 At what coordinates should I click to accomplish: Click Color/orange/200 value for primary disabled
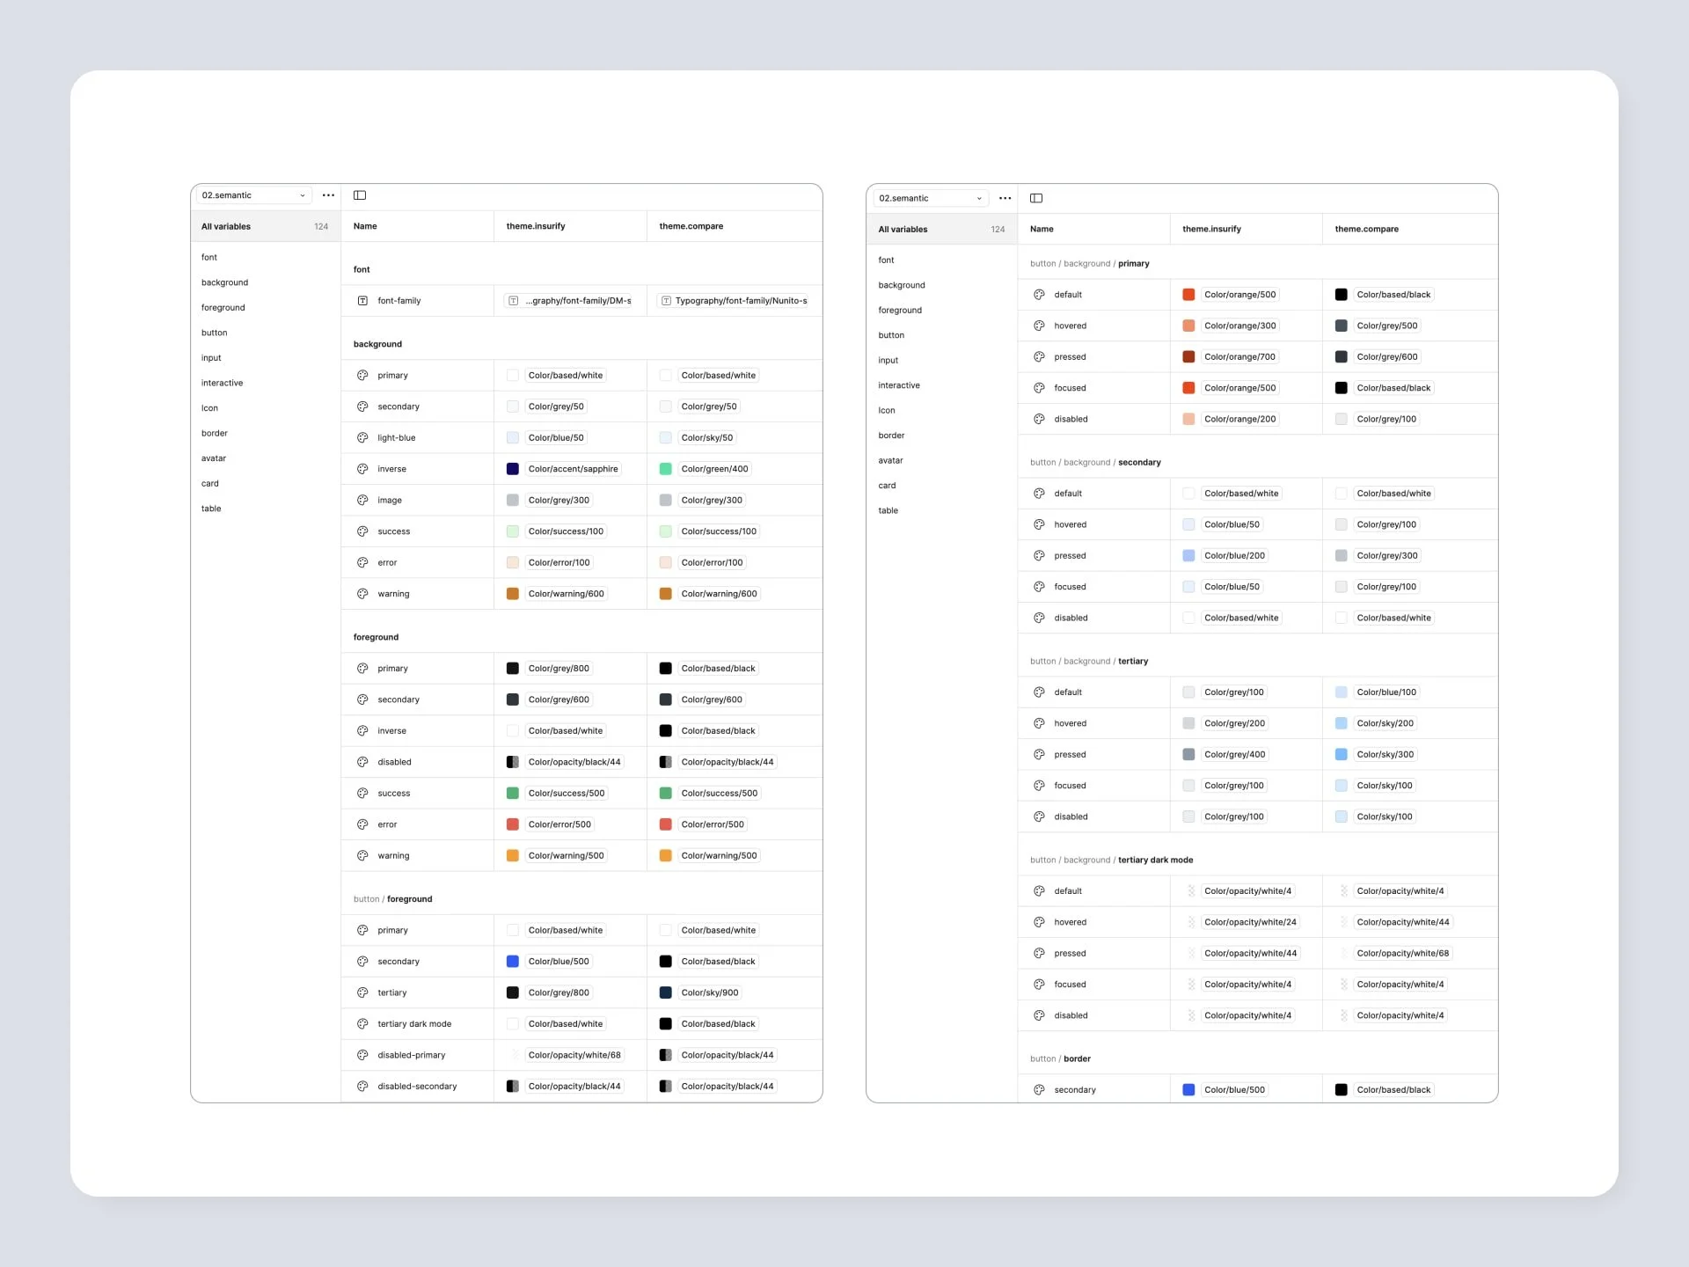pyautogui.click(x=1240, y=419)
